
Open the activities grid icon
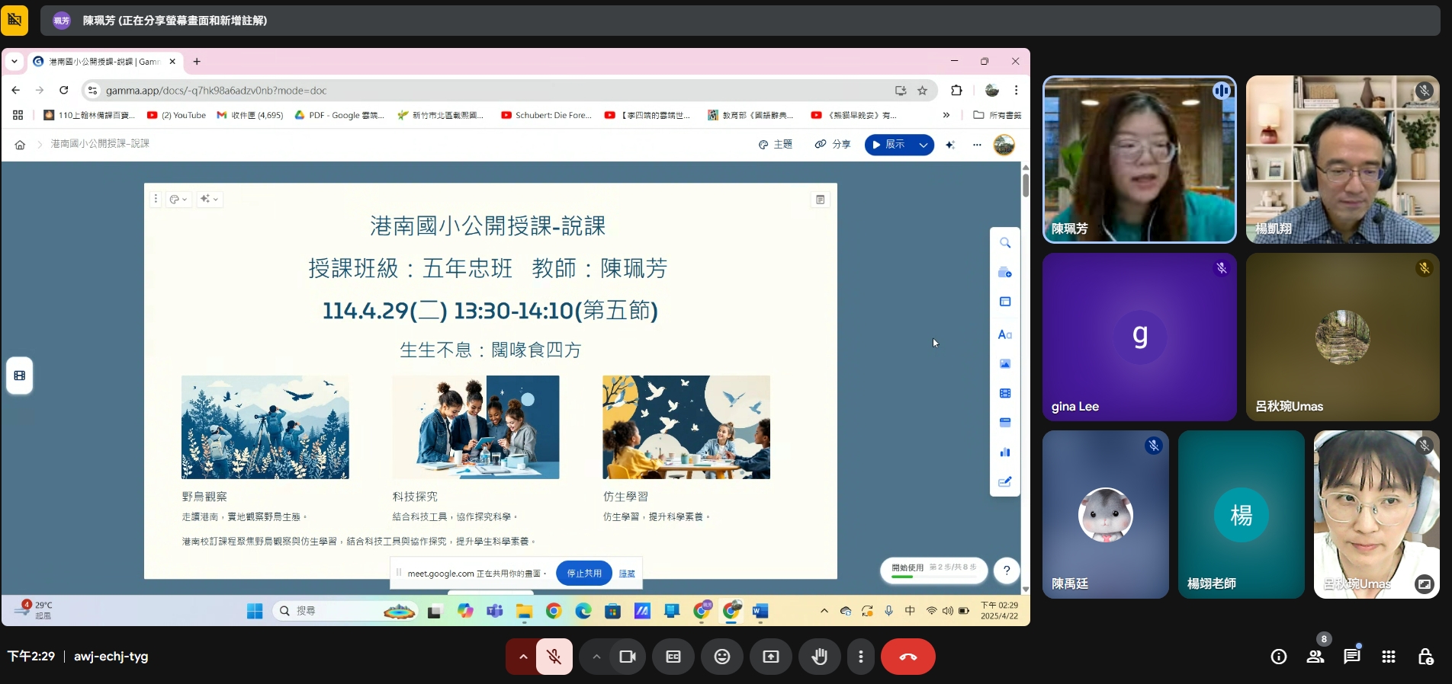(1388, 657)
